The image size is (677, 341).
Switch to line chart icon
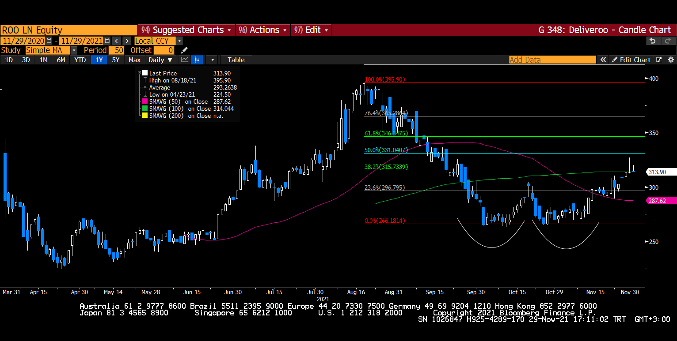click(x=185, y=60)
